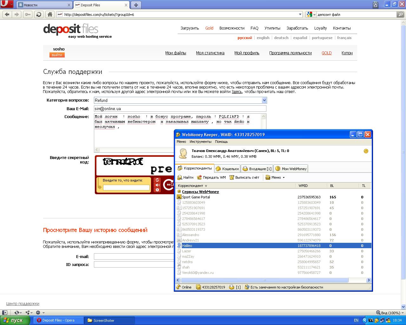Open the address bar history dropdown
The height and width of the screenshot is (325, 406).
point(300,14)
